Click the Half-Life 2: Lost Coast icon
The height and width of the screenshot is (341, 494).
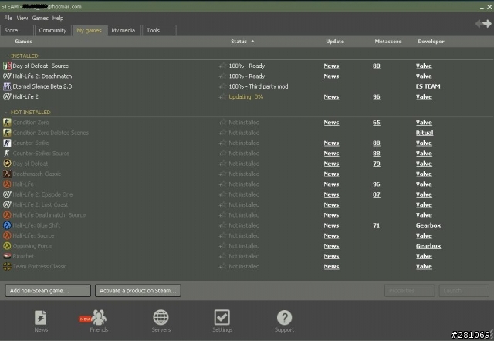point(7,204)
